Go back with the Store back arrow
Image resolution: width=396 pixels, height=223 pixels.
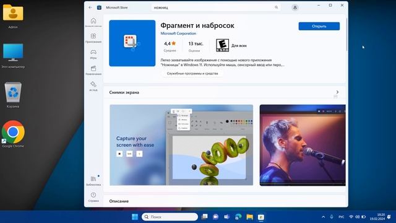coord(90,7)
